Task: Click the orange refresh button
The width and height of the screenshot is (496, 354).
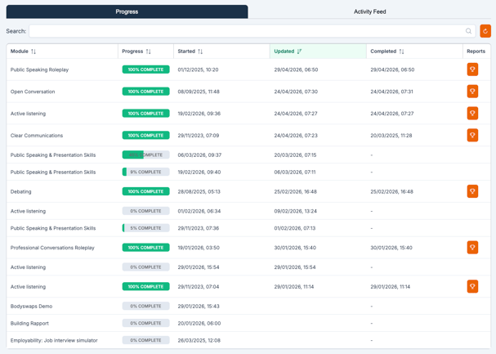Action: point(485,31)
